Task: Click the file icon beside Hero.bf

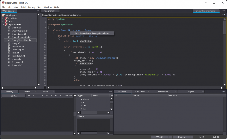Action: coord(9,53)
